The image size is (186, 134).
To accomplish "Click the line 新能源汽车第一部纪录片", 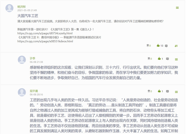I will point(56,29).
